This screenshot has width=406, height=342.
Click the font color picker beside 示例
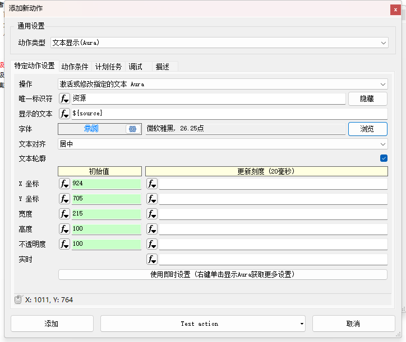[x=132, y=129]
